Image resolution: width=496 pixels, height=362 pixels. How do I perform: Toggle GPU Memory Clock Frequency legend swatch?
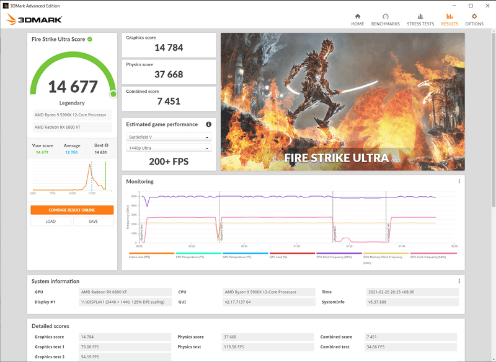pyautogui.click(x=386, y=253)
